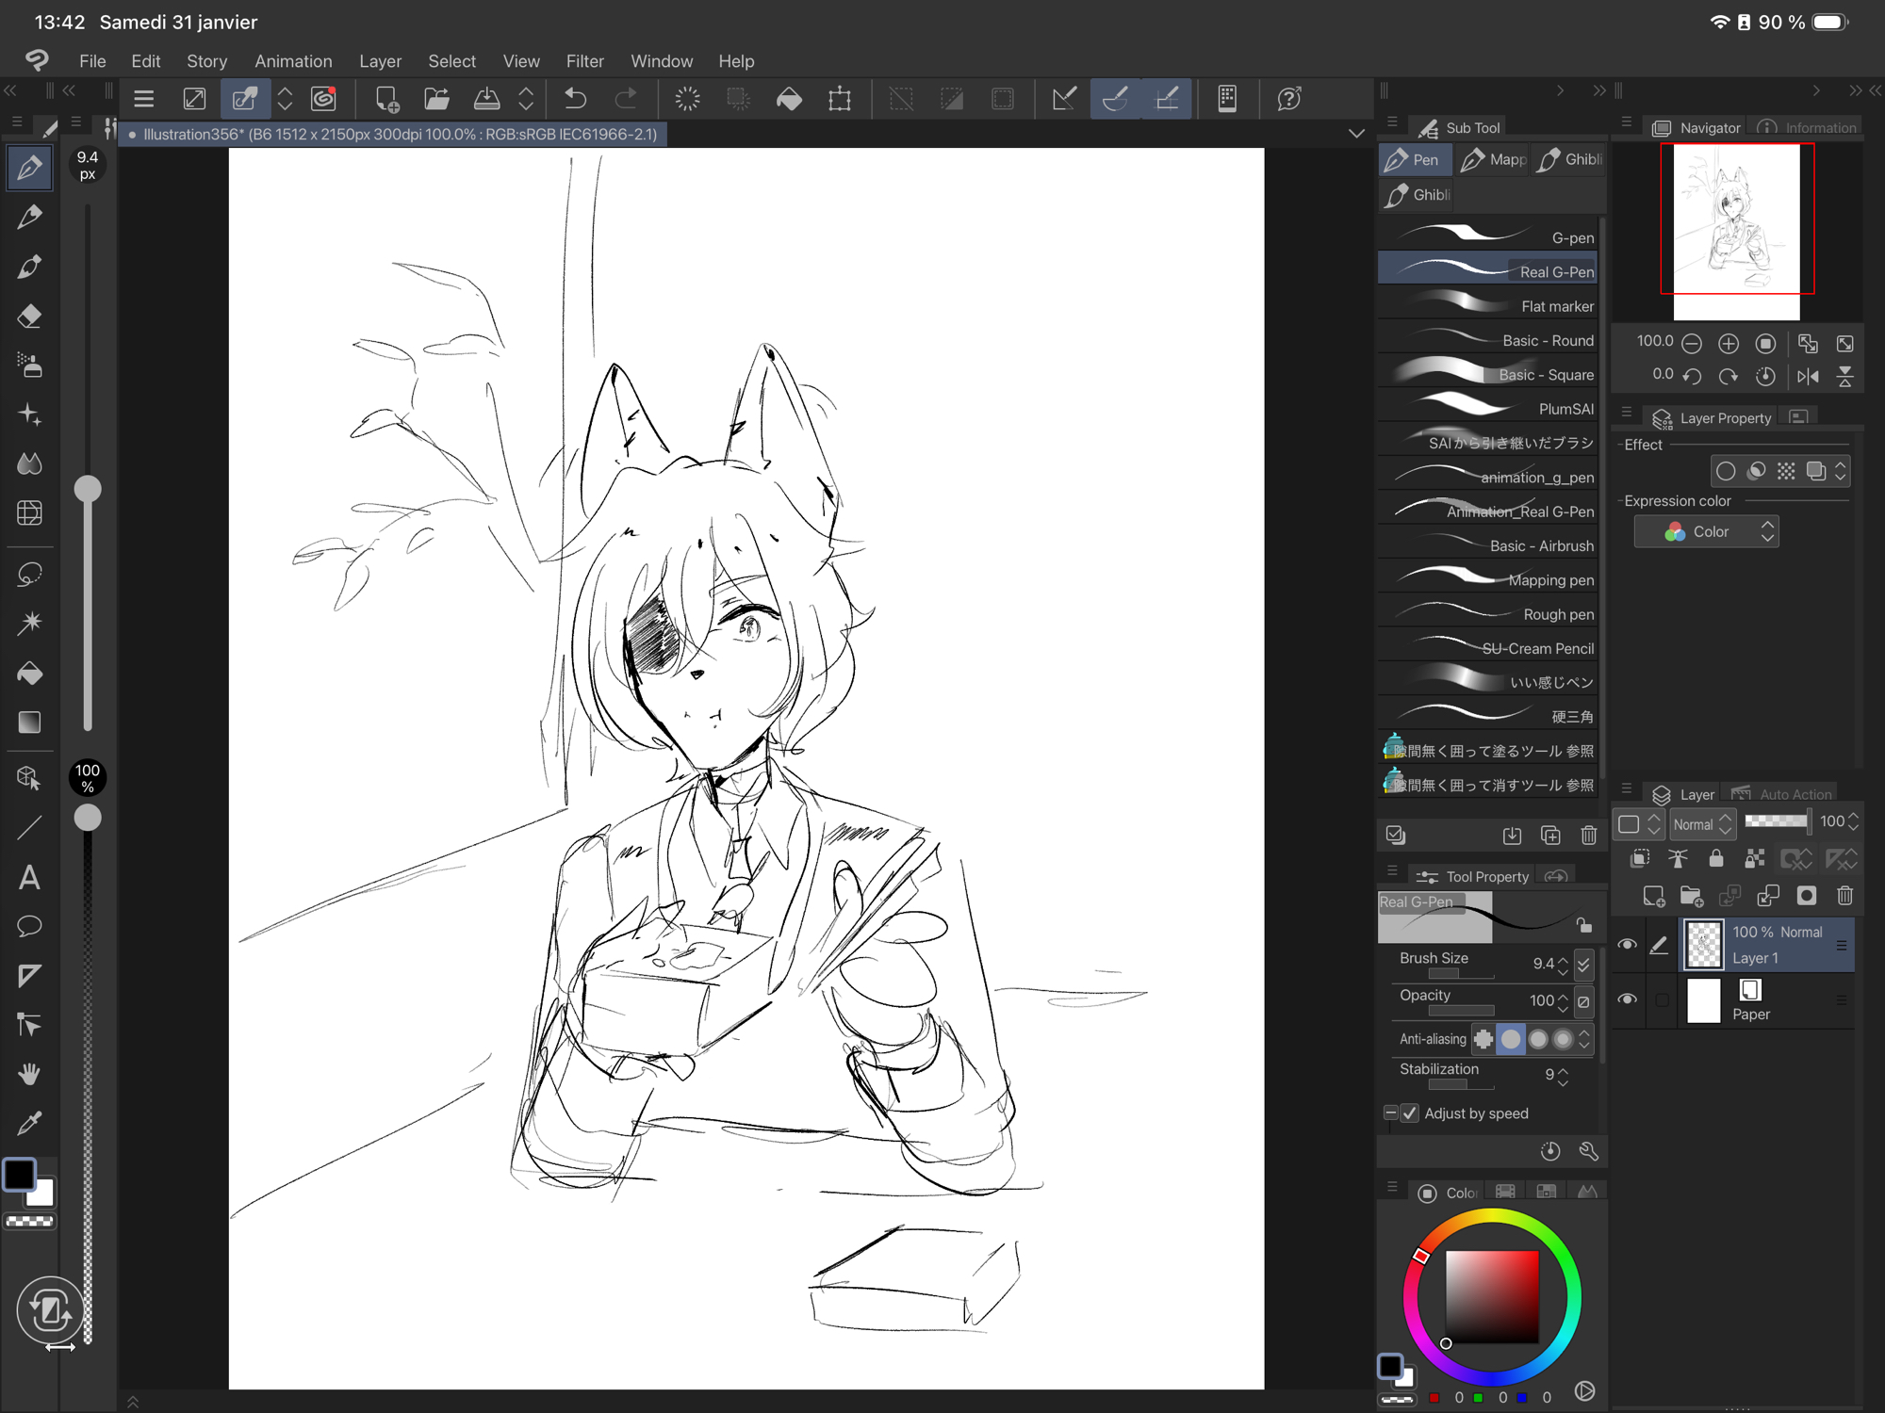Select the Fill bucket tool
The height and width of the screenshot is (1413, 1885).
(x=29, y=673)
